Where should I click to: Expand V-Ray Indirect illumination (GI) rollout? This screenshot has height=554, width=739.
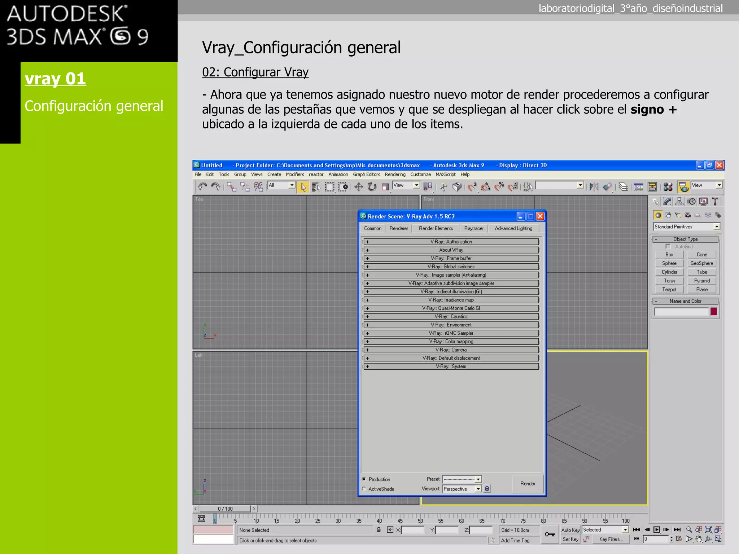click(x=451, y=291)
